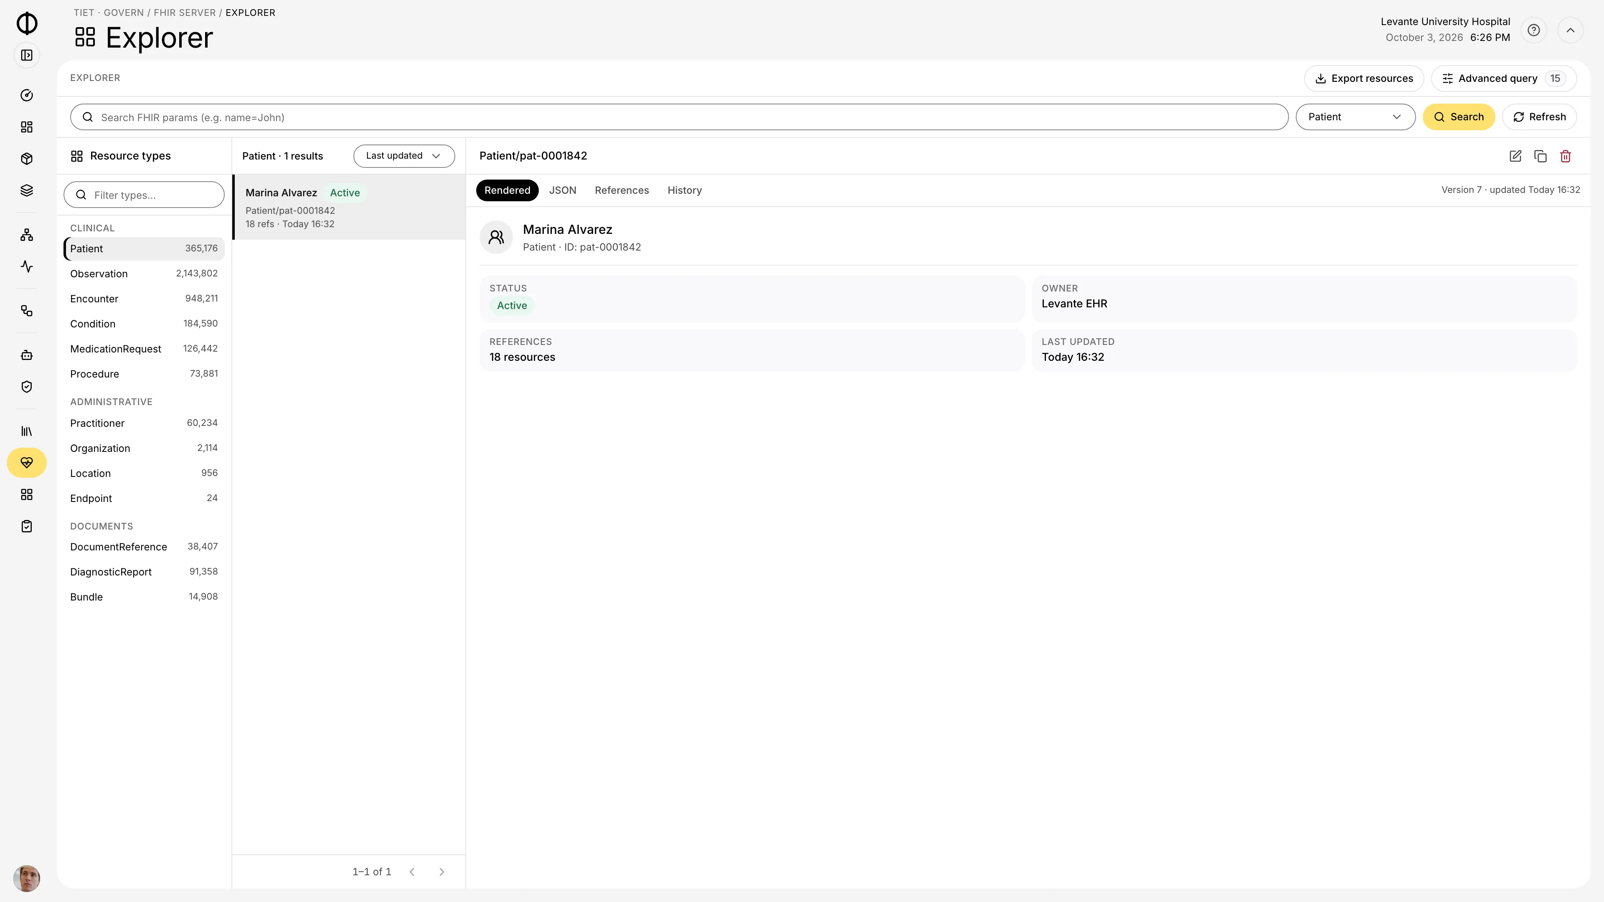
Task: Select Observation resource type
Action: (144, 274)
